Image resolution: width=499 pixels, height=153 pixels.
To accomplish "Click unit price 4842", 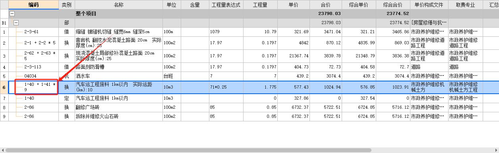I will 294,43.
